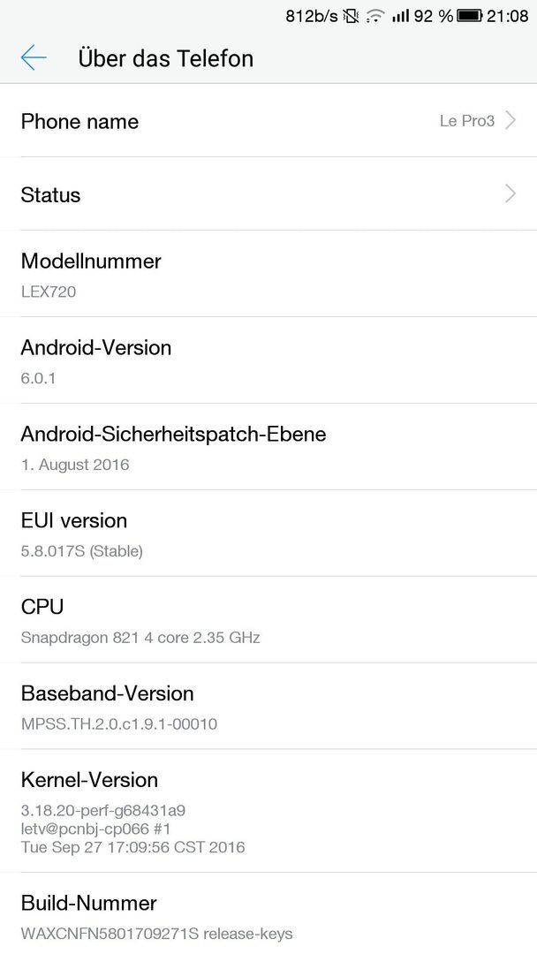The width and height of the screenshot is (537, 954).
Task: Tap the 21:08 clock in status bar
Action: click(x=507, y=16)
